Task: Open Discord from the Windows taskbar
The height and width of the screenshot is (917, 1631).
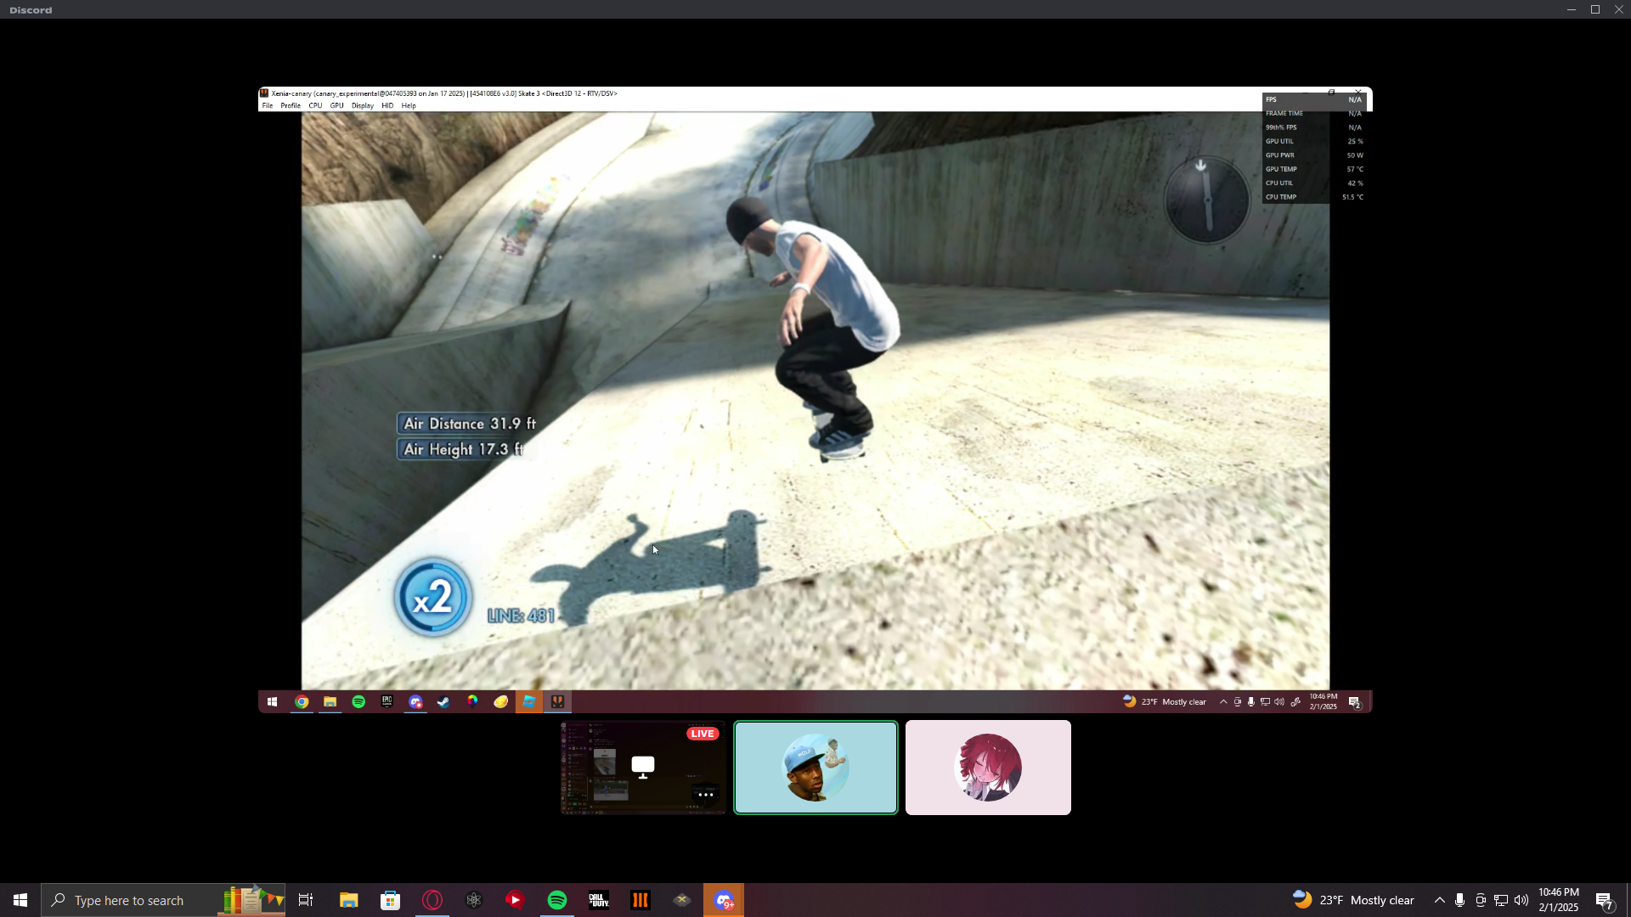Action: pyautogui.click(x=724, y=900)
